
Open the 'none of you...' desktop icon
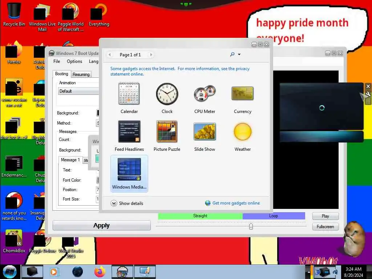coord(14,206)
